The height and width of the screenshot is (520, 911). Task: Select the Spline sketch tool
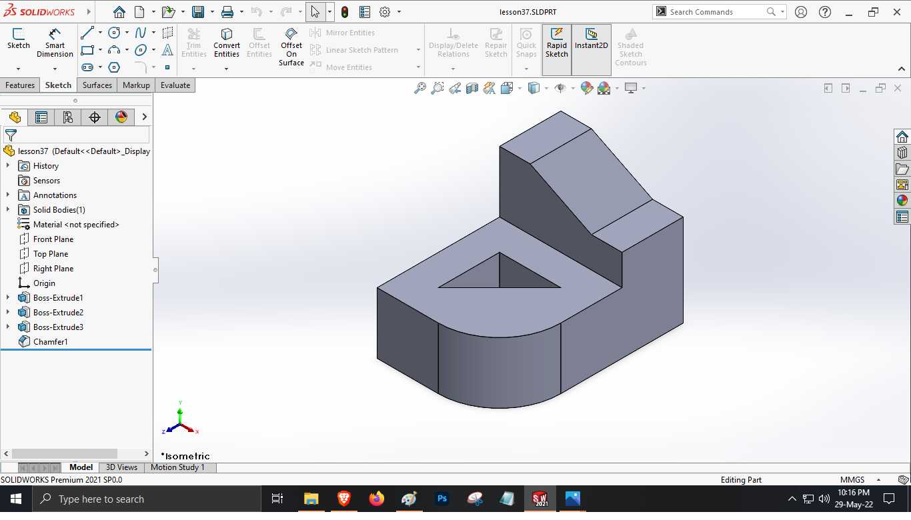click(141, 33)
